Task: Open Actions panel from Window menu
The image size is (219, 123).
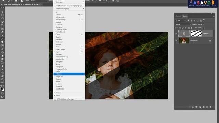Action: coord(69,15)
